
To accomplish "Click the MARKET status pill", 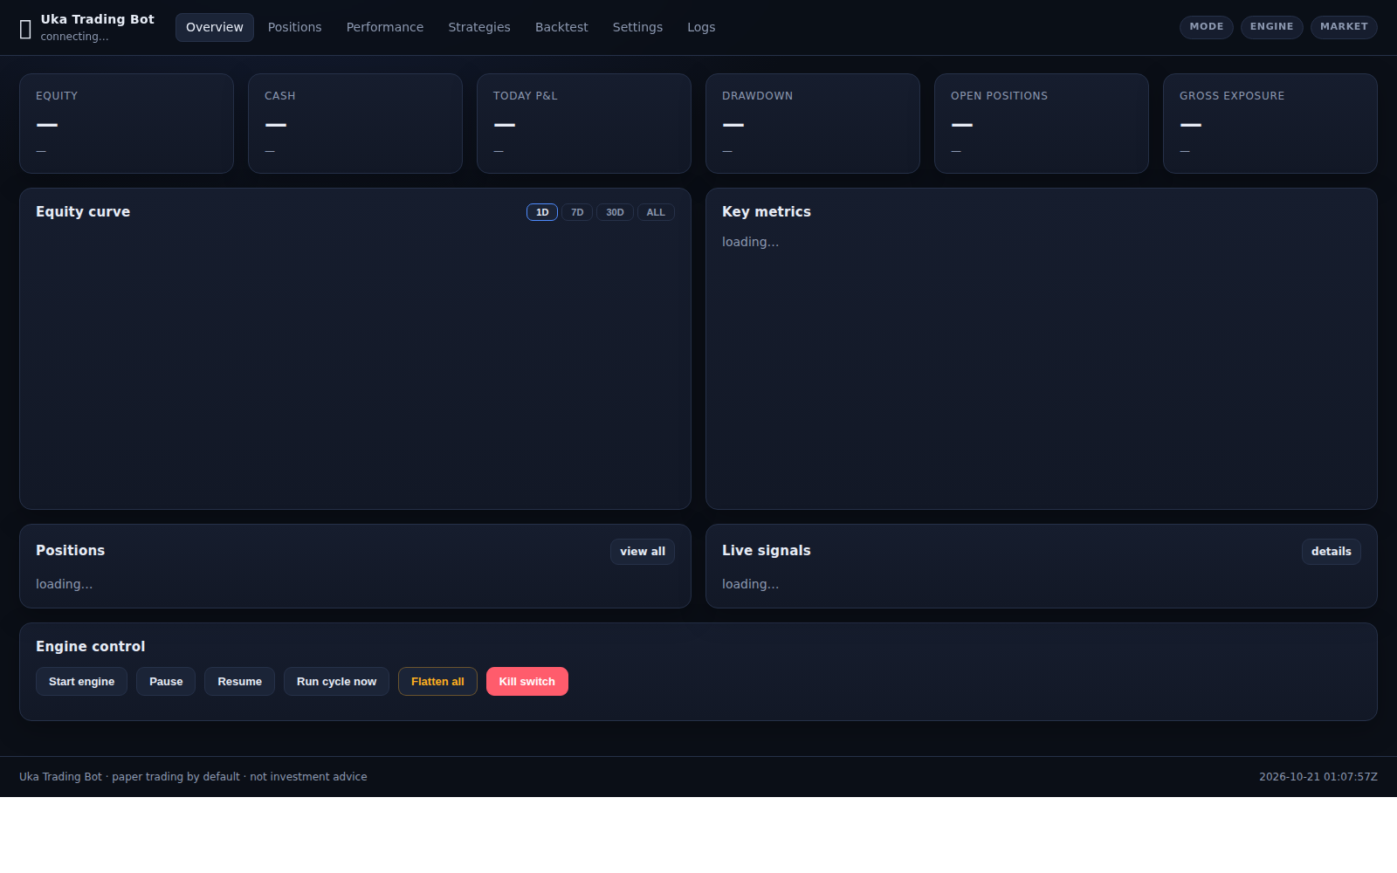I will pyautogui.click(x=1344, y=27).
